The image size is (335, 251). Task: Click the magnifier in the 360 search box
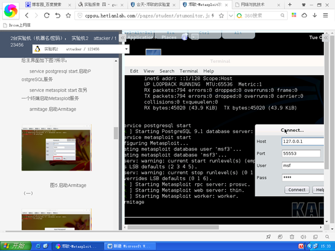point(282,15)
